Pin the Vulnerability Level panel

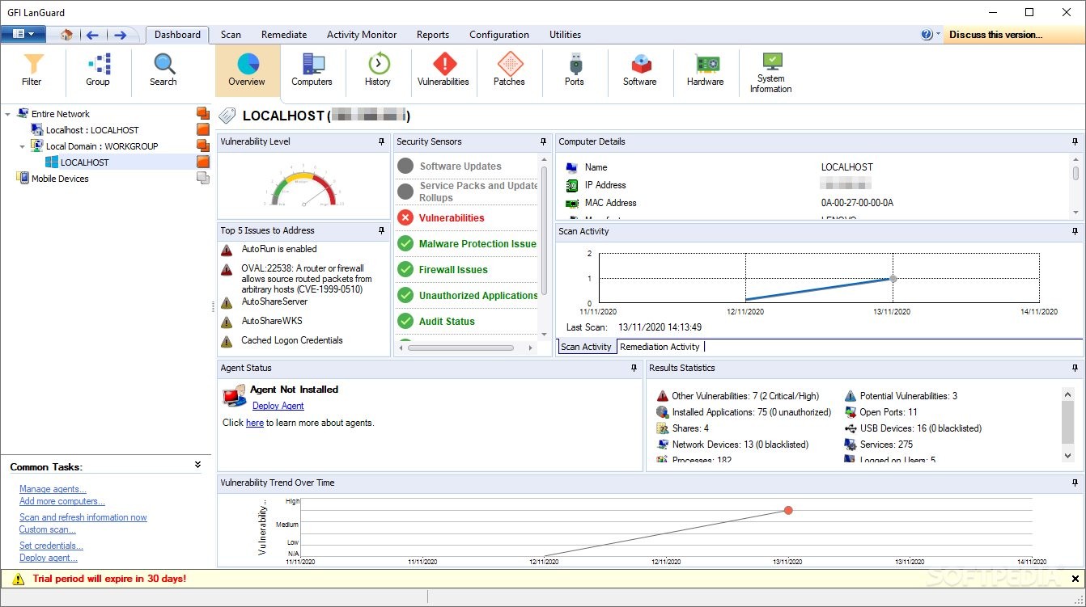(x=380, y=141)
